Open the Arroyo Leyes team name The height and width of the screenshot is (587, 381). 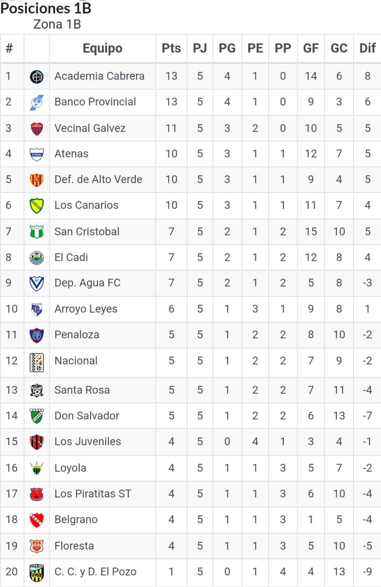(86, 309)
